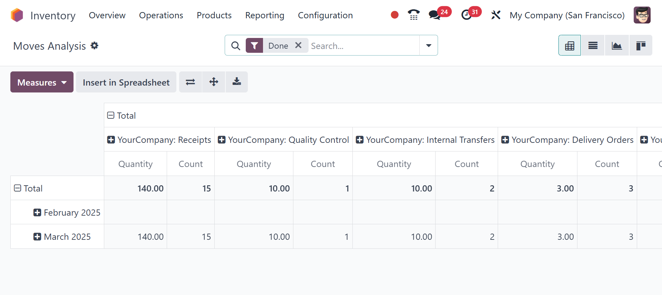Open the Configuration menu

point(325,15)
